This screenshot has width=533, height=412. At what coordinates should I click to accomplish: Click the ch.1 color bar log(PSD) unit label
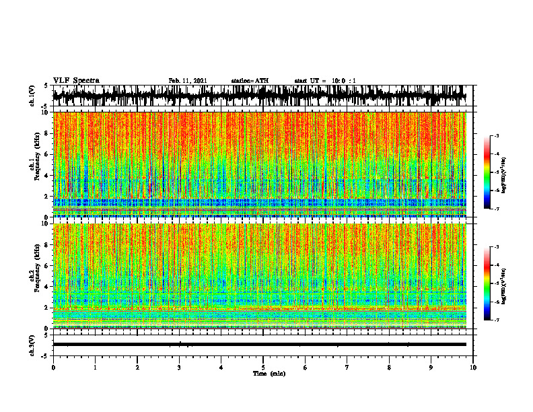[x=504, y=176]
